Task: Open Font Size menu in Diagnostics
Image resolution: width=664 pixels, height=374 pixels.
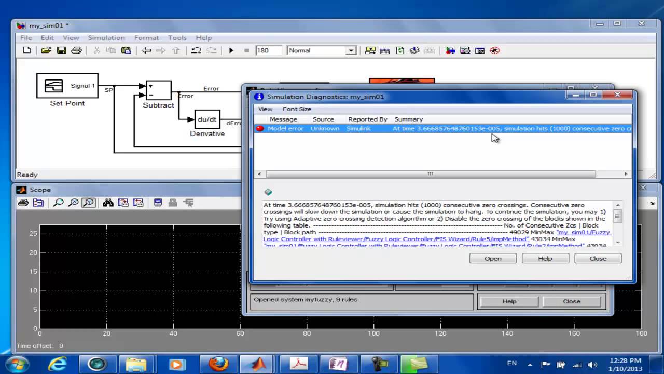Action: 297,109
